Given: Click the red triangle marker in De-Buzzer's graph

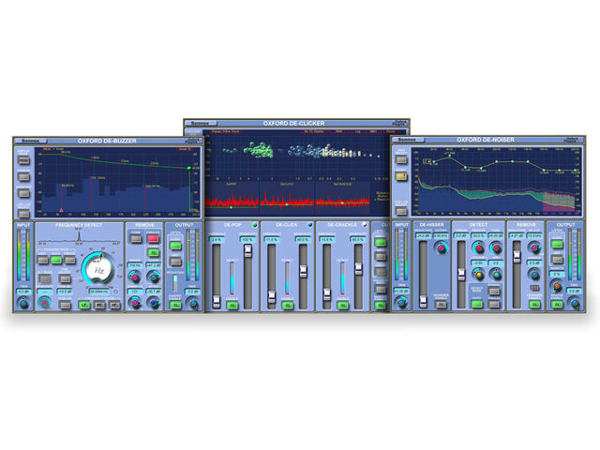Looking at the screenshot, I should tap(61, 210).
